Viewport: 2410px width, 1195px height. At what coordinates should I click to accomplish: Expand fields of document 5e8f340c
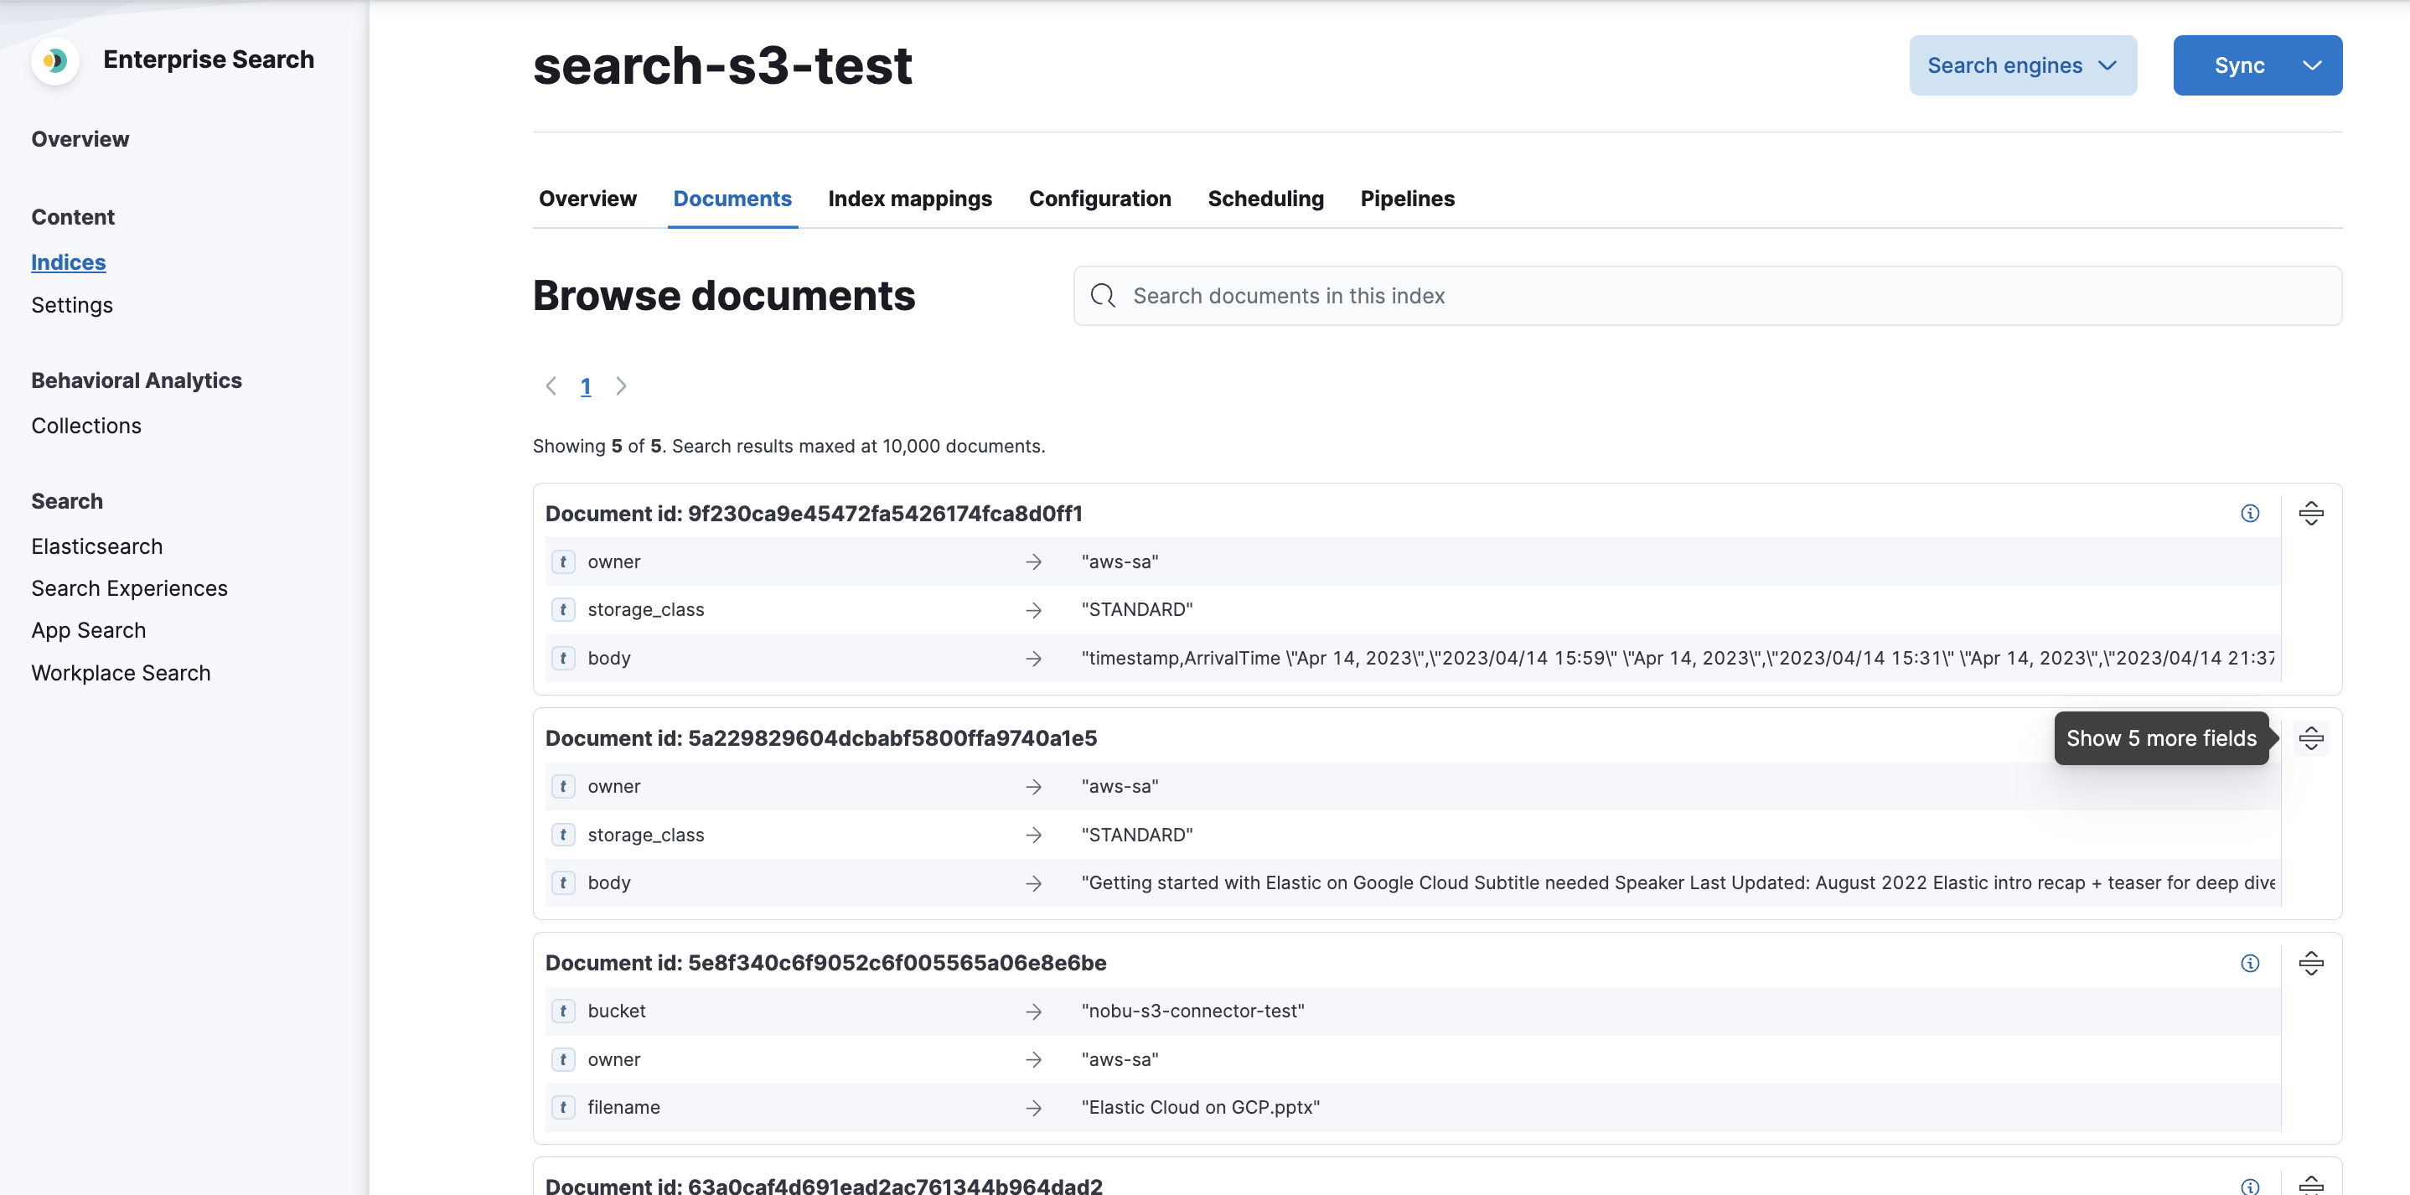tap(2310, 963)
